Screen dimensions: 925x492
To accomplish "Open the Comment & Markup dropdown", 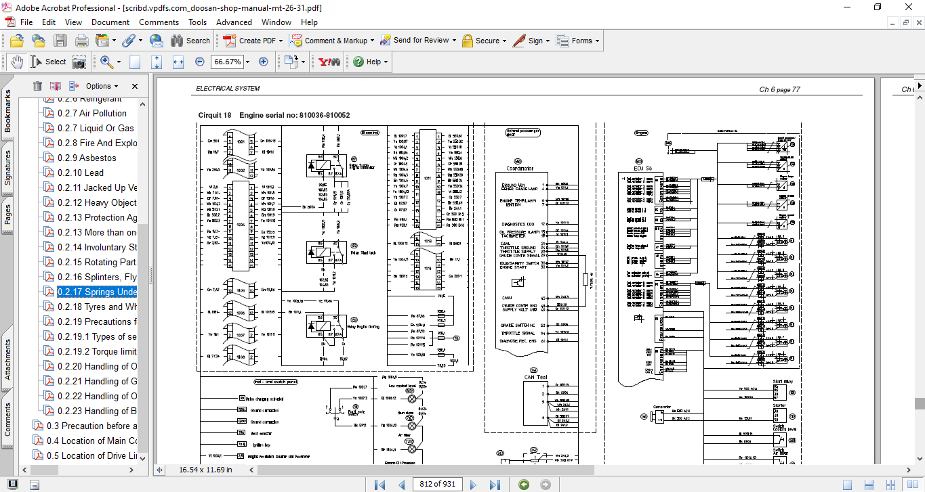I will (373, 41).
